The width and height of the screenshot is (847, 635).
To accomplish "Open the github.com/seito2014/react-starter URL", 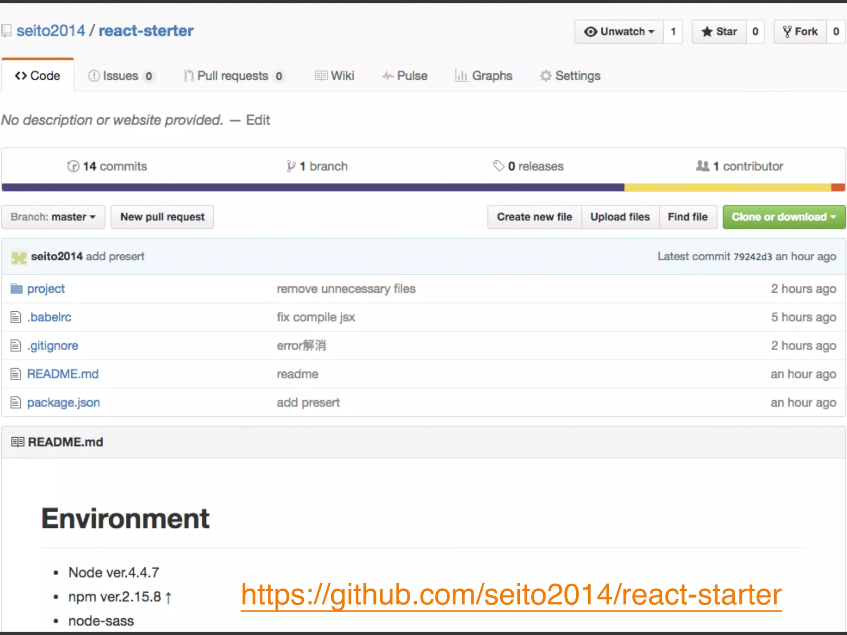I will click(511, 594).
